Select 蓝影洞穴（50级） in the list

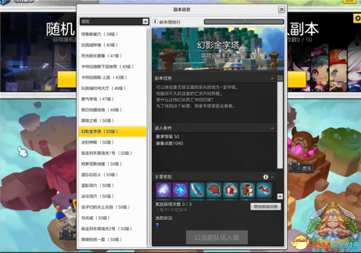pyautogui.click(x=112, y=186)
